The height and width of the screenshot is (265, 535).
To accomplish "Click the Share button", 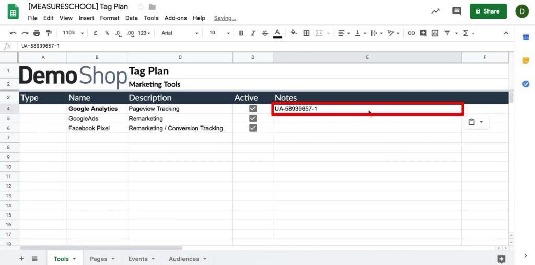I will coord(488,11).
